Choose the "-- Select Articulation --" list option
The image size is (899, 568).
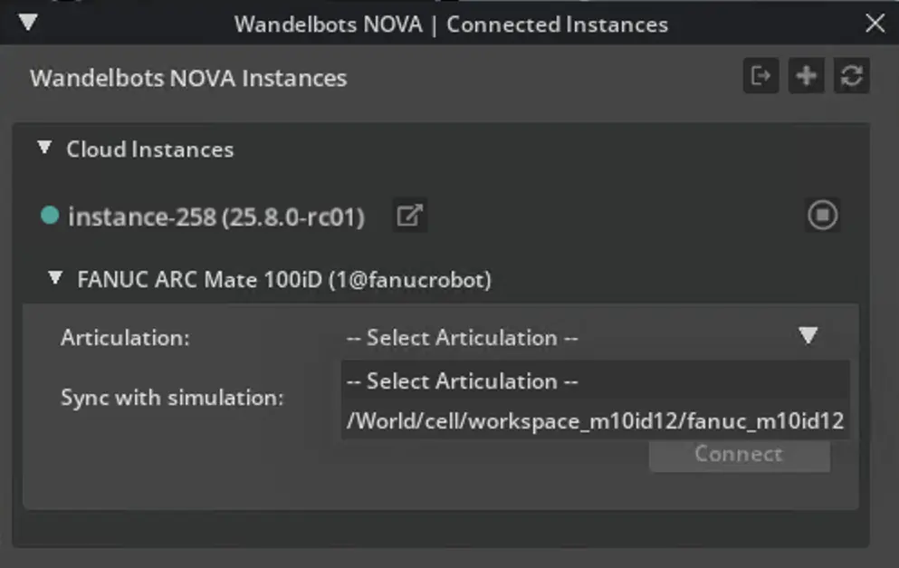(462, 381)
